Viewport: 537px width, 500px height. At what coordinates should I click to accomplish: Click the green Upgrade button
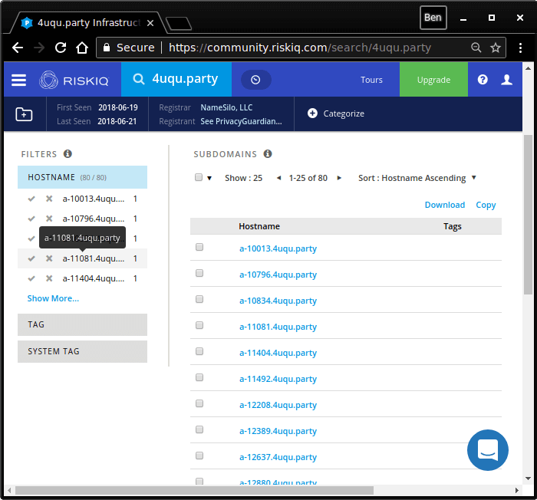(x=433, y=80)
